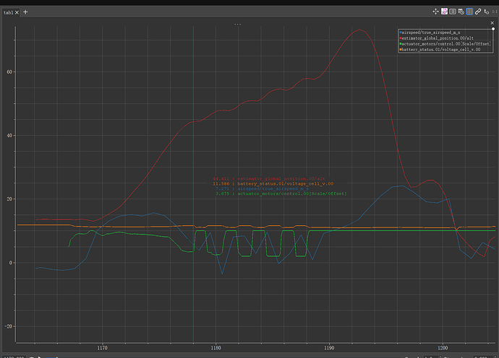Toggle the plot legend visibility icon
The width and height of the screenshot is (499, 358).
tap(453, 12)
